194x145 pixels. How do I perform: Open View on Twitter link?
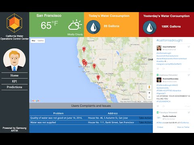[183, 127]
